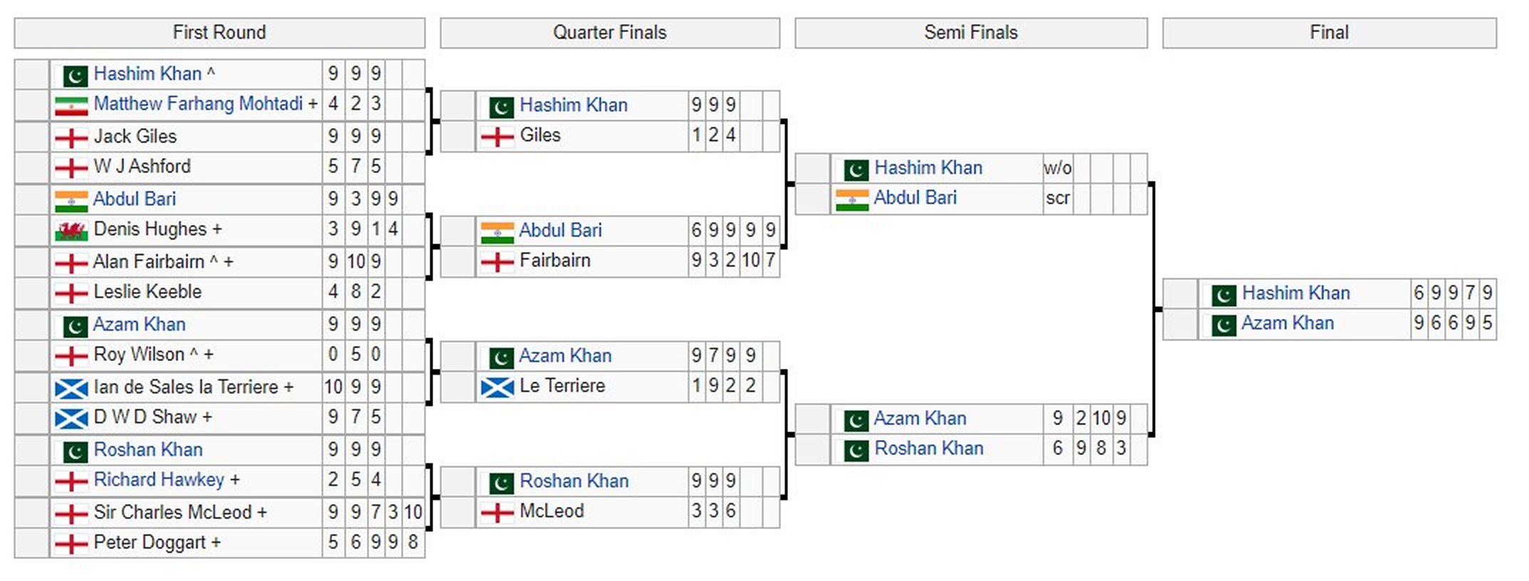Screen dimensions: 1529x581
Task: Click England flag beside Sir Charles McLeod
Action: tap(71, 513)
